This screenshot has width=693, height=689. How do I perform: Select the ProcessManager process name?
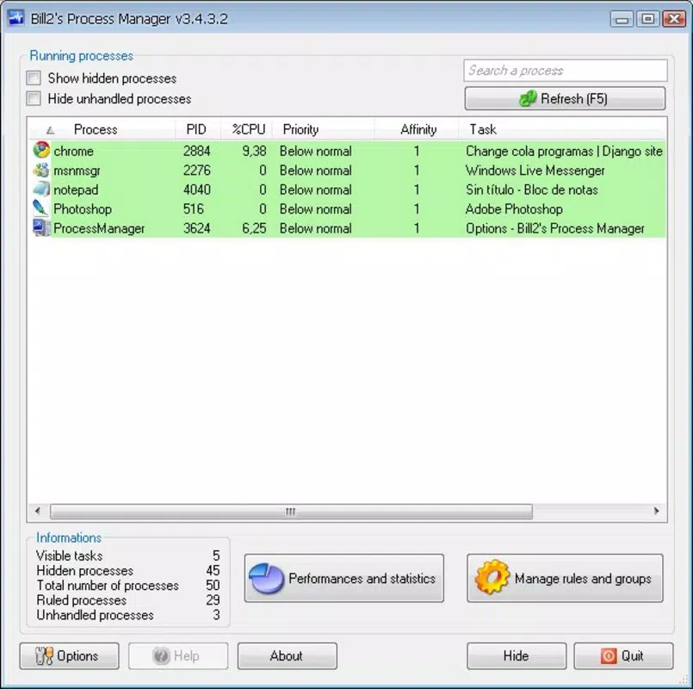tap(99, 228)
